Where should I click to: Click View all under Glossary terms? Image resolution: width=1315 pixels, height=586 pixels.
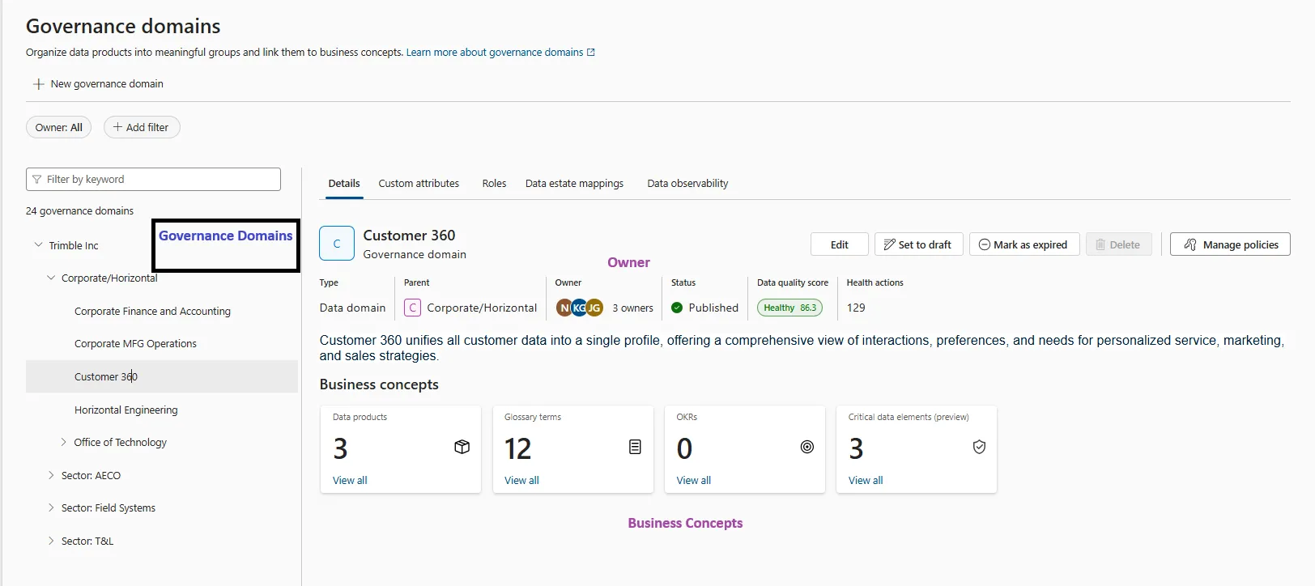tap(521, 480)
